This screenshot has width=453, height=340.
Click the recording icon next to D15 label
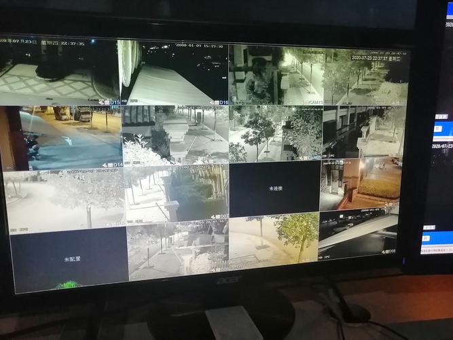[x=107, y=103]
